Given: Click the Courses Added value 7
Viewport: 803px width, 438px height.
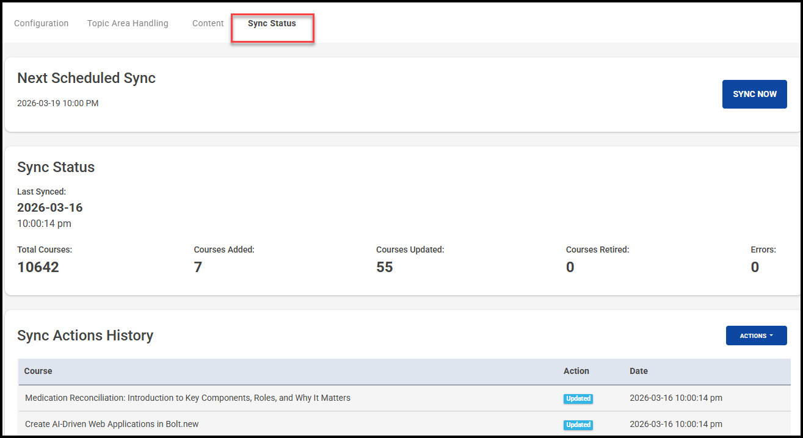Looking at the screenshot, I should click(x=198, y=267).
